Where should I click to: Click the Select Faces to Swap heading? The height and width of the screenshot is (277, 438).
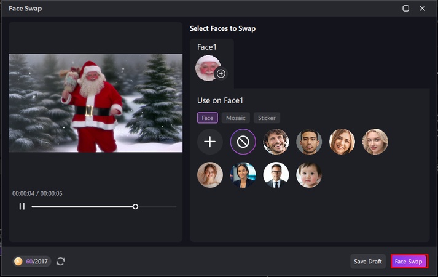tap(222, 28)
